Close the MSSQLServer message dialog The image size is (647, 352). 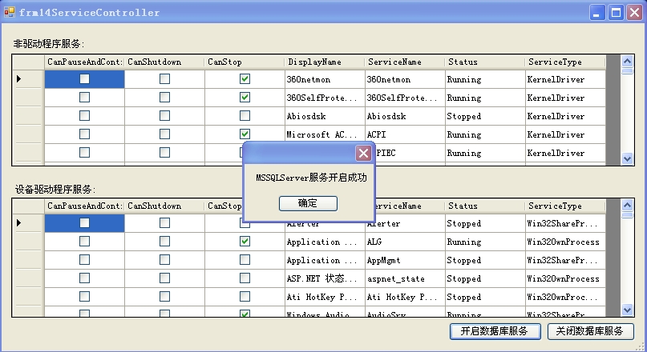(x=363, y=153)
